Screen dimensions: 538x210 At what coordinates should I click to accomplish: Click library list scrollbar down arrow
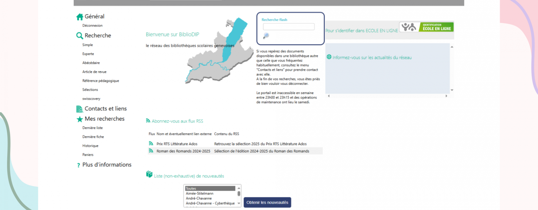[239, 204]
